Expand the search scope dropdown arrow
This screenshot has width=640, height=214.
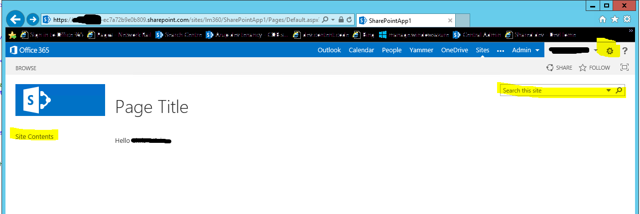[x=609, y=91]
